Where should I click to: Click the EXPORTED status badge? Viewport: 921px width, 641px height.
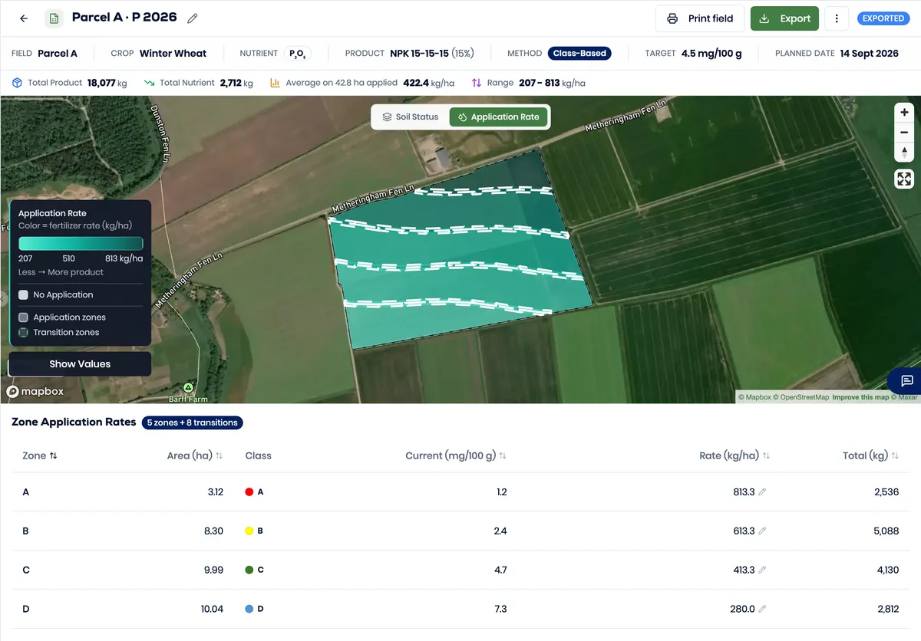click(883, 18)
